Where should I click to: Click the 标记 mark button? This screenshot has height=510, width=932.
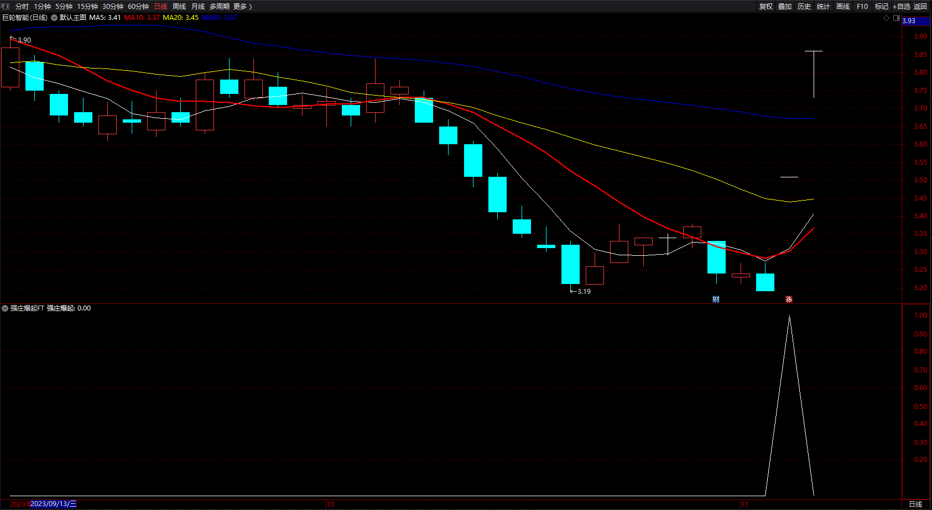(882, 7)
